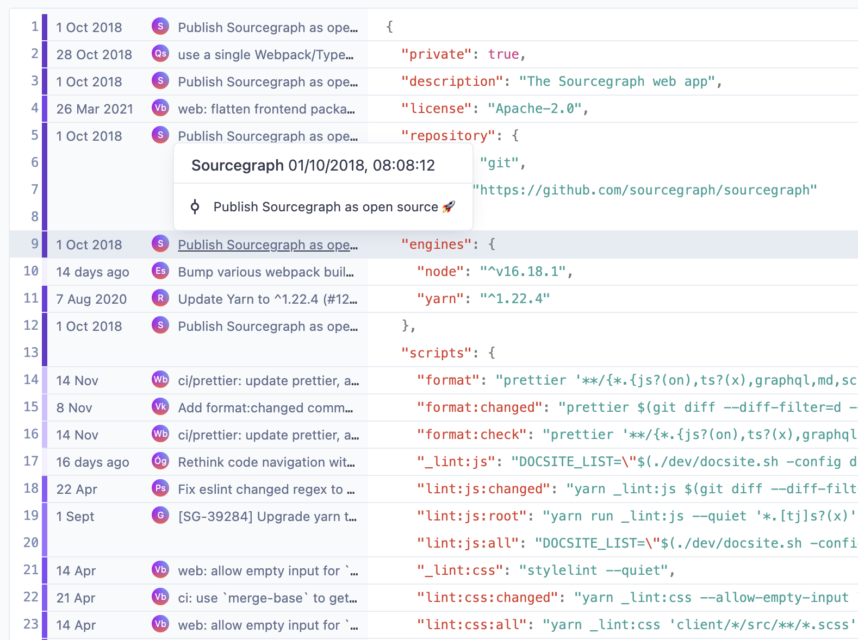The image size is (858, 640).
Task: Click the "private" key in code
Action: point(436,54)
